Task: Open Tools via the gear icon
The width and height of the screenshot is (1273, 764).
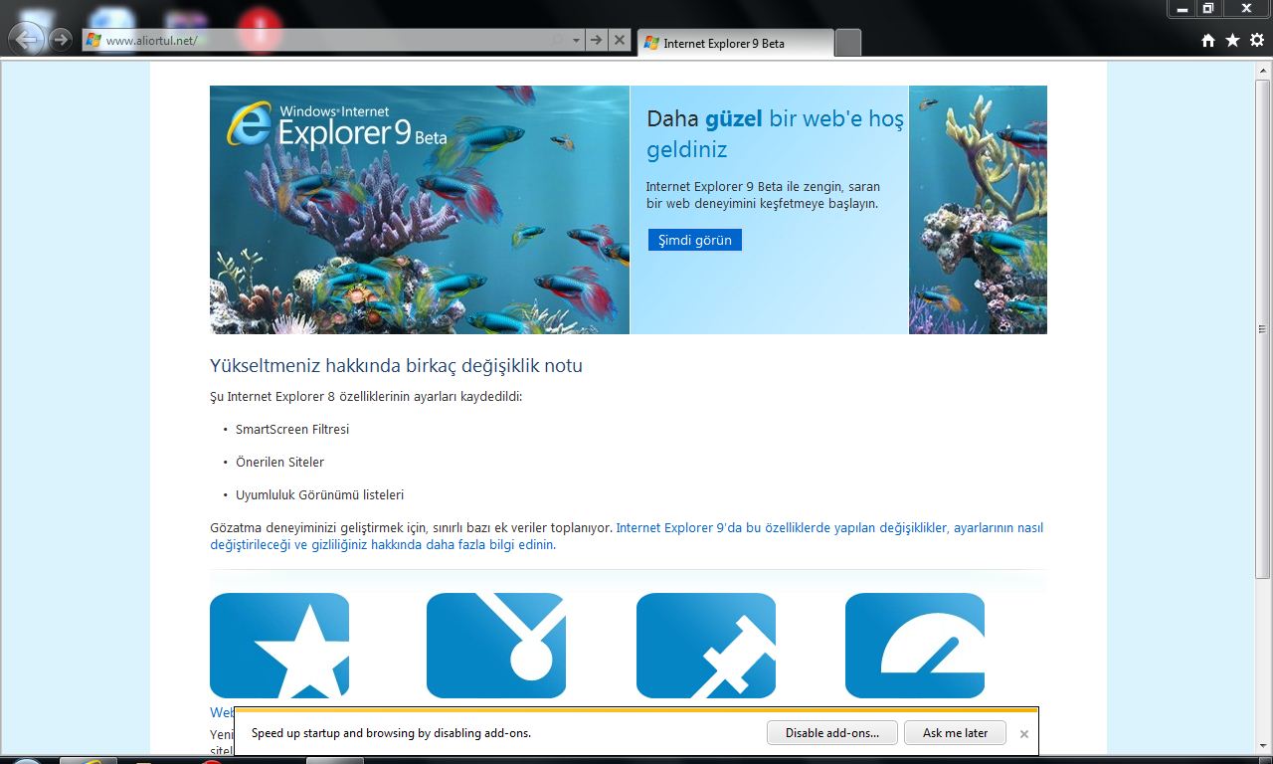Action: 1255,40
